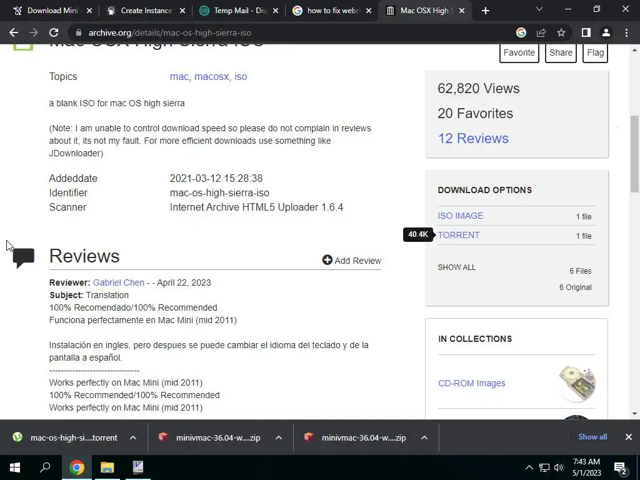Close the downloads bar
The image size is (640, 480).
(x=629, y=437)
